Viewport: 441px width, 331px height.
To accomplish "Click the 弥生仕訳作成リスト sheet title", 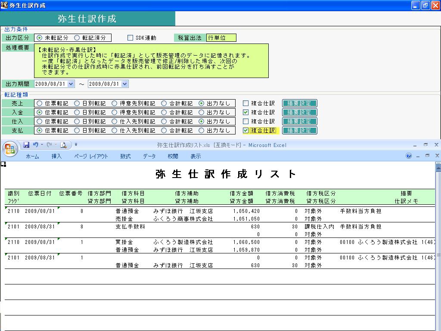I will pyautogui.click(x=226, y=174).
